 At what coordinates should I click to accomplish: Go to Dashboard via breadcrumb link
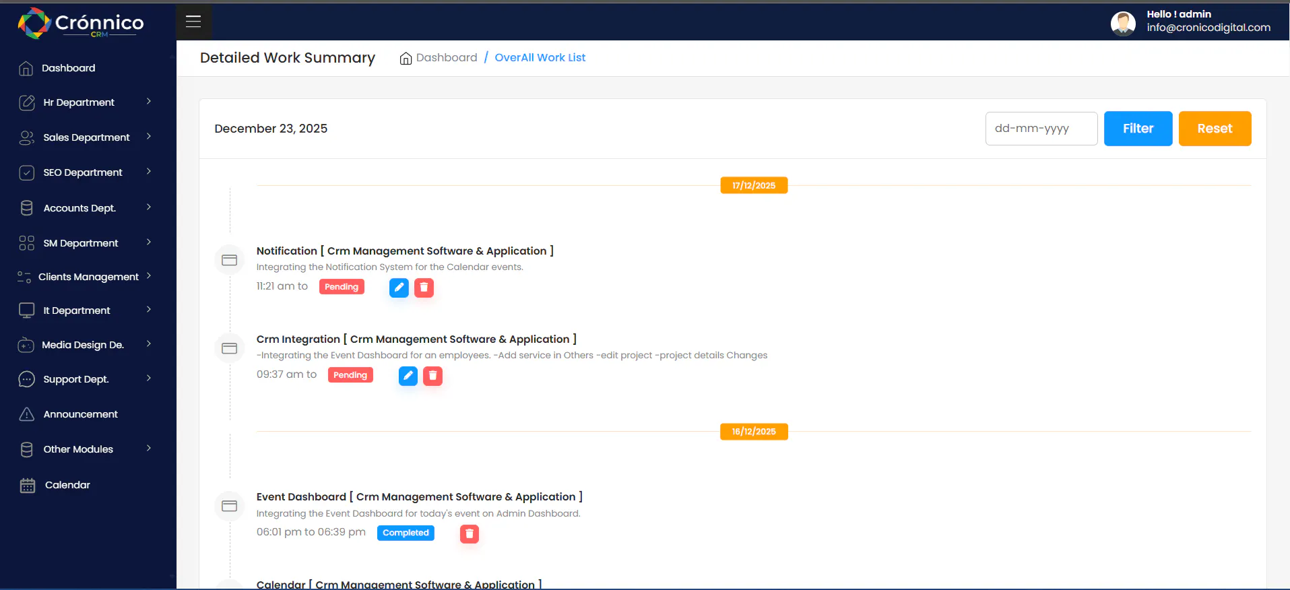447,58
